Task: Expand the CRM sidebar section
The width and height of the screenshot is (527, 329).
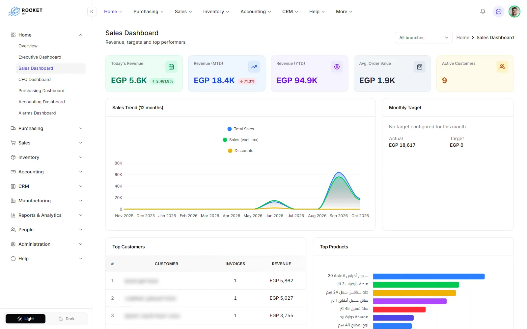Action: click(46, 186)
